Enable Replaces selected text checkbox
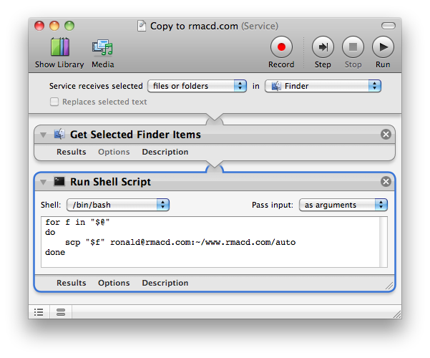 tap(54, 102)
